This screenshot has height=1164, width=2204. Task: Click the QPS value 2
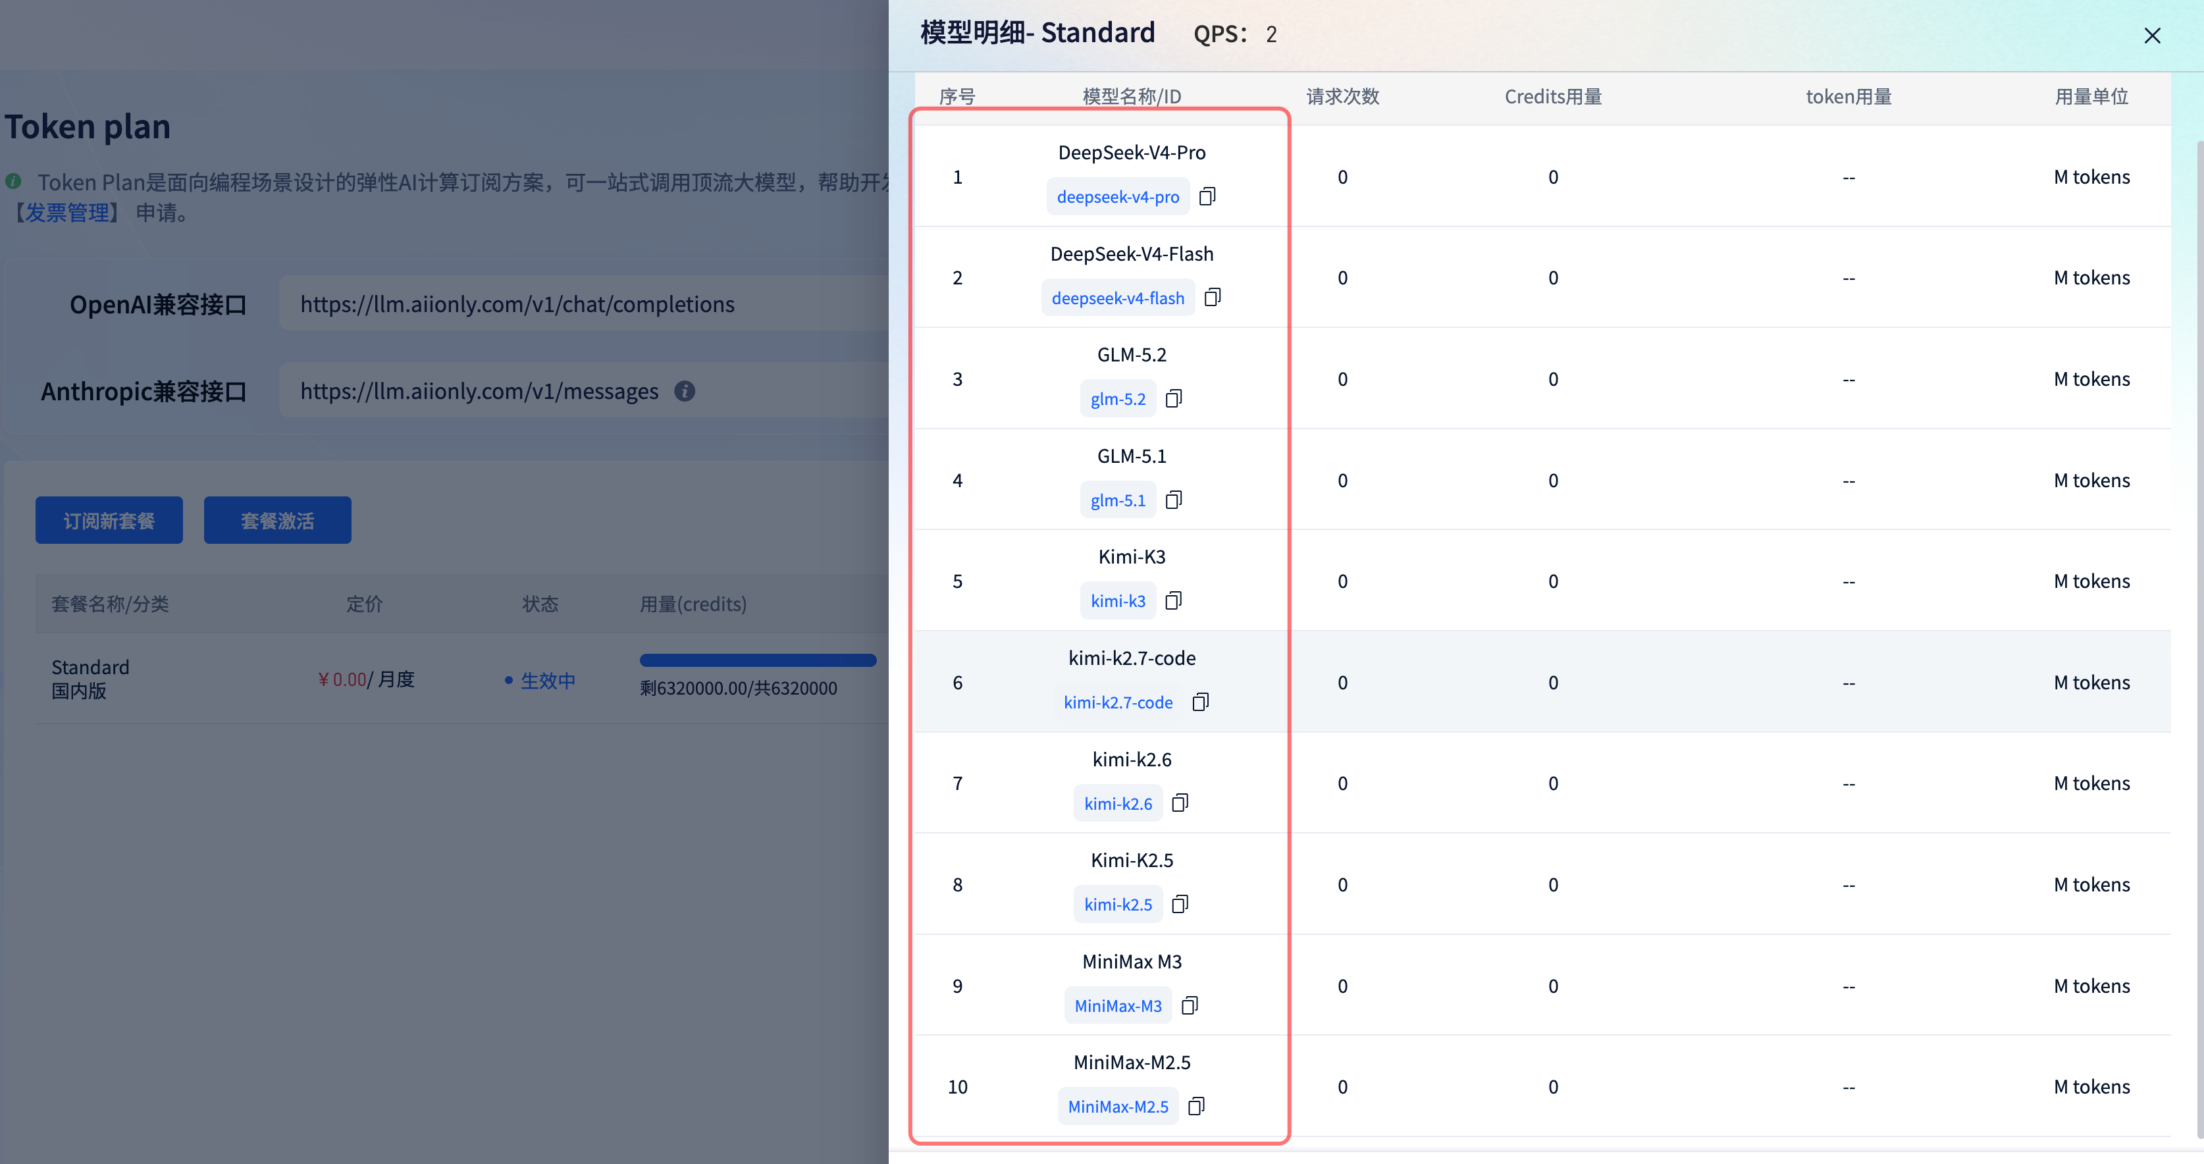[x=1271, y=34]
